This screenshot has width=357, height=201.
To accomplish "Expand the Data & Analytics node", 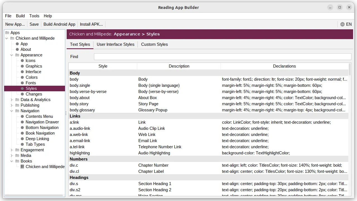I will pos(12,100).
